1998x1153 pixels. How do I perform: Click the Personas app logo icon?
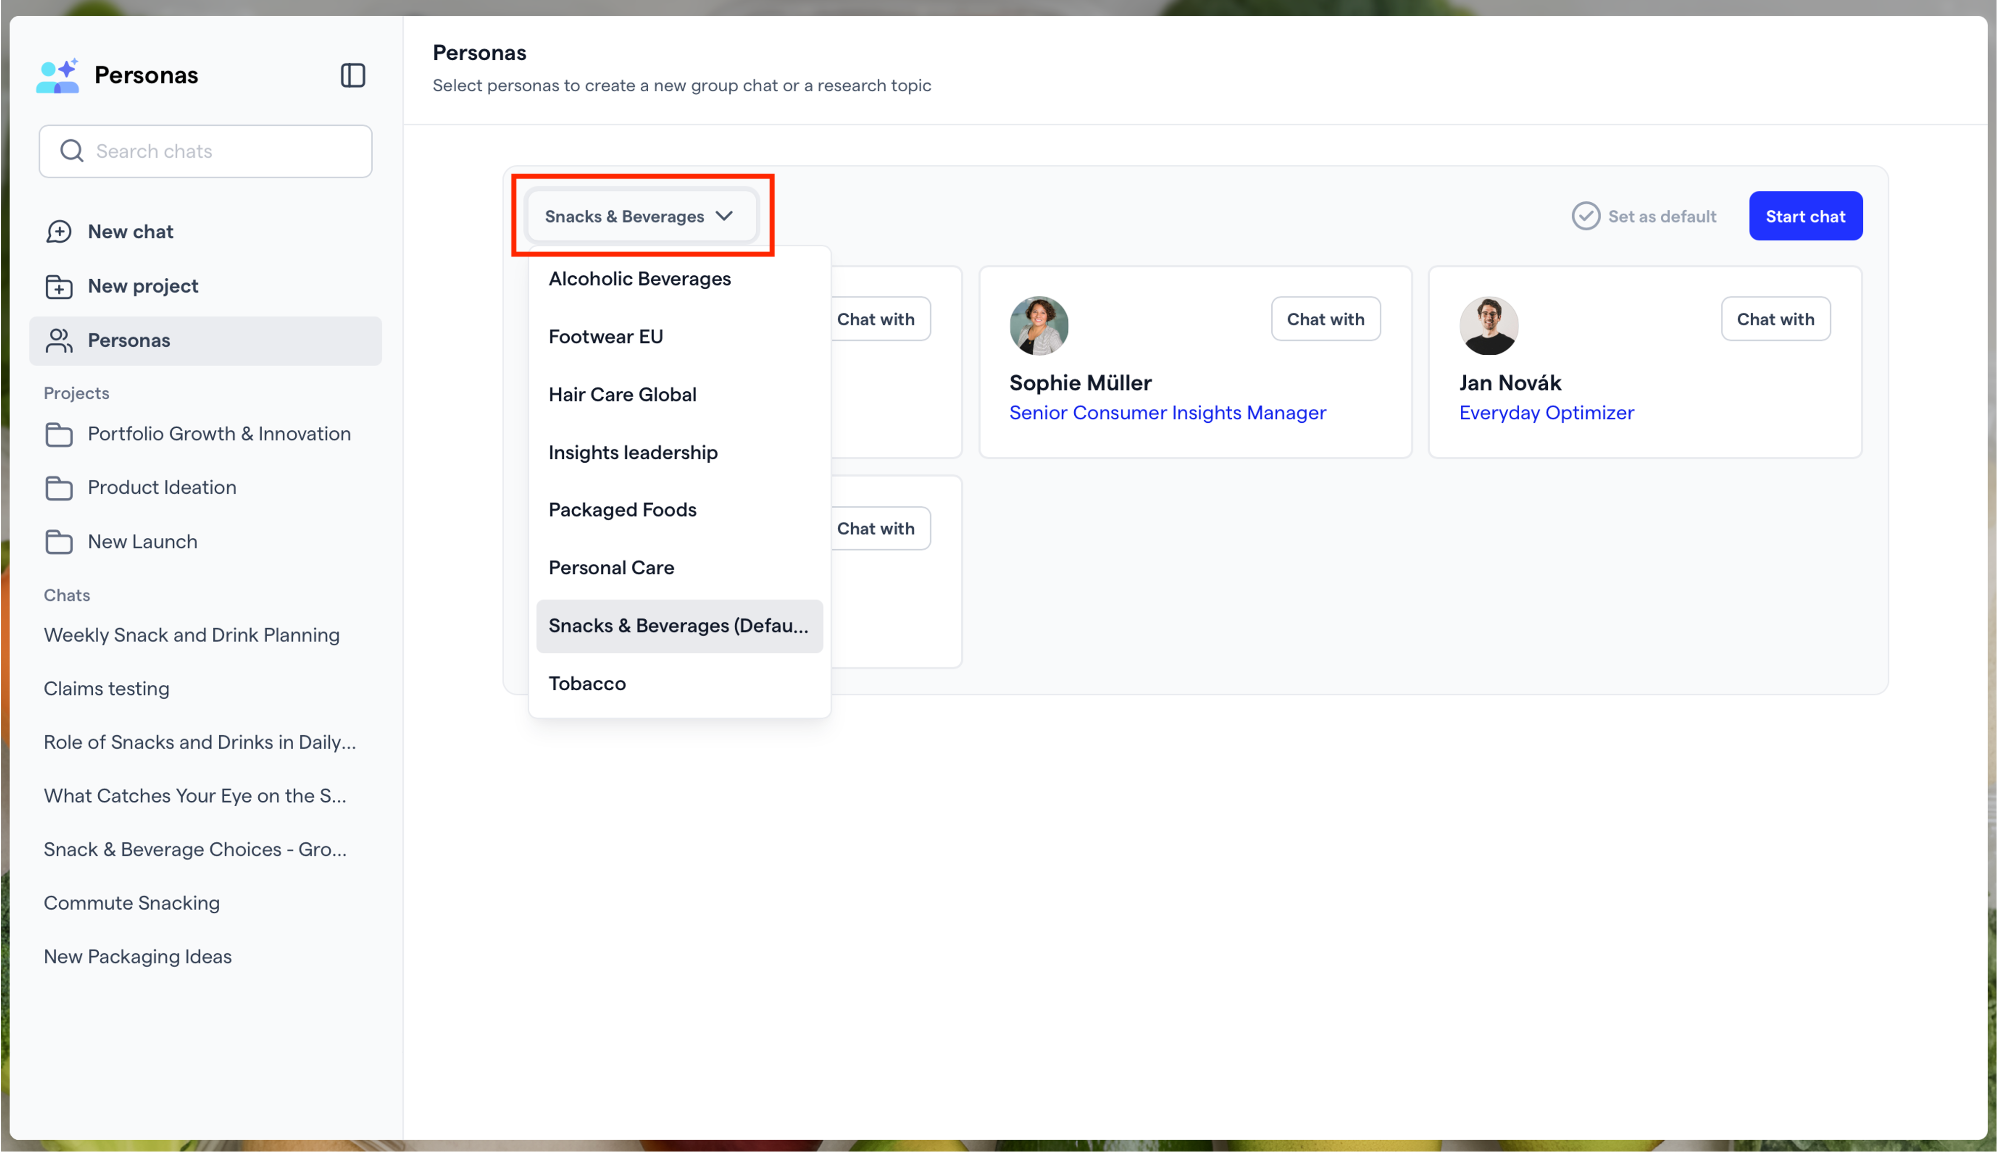point(58,75)
